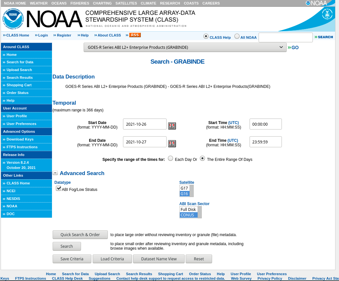339x281 pixels.
Task: Open WEATHER in the top NOAA menu
Action: point(39,3)
